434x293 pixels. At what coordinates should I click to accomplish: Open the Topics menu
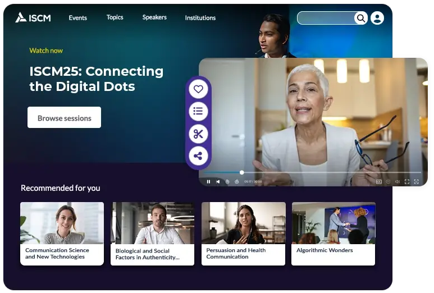[x=115, y=17]
